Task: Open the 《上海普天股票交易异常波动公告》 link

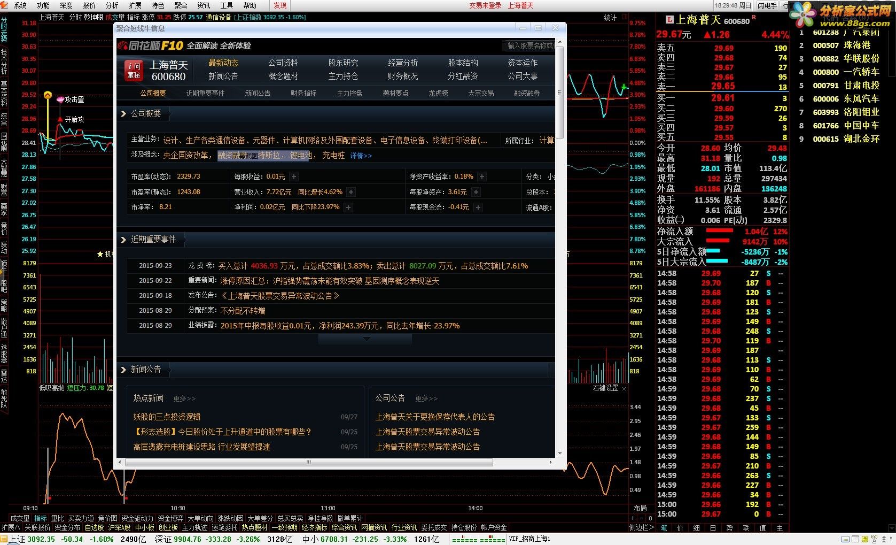Action: pyautogui.click(x=280, y=296)
